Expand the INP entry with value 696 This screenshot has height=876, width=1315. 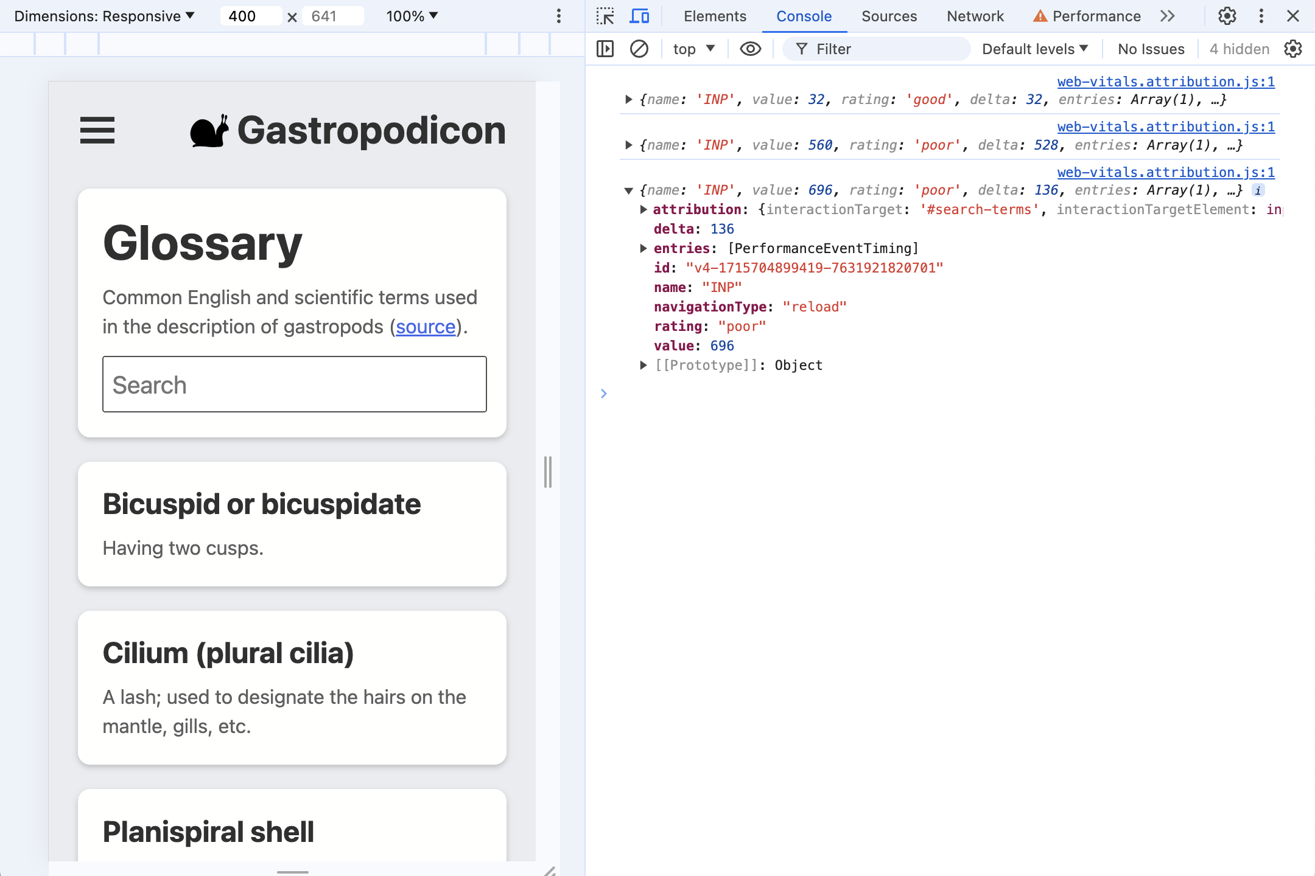tap(629, 189)
